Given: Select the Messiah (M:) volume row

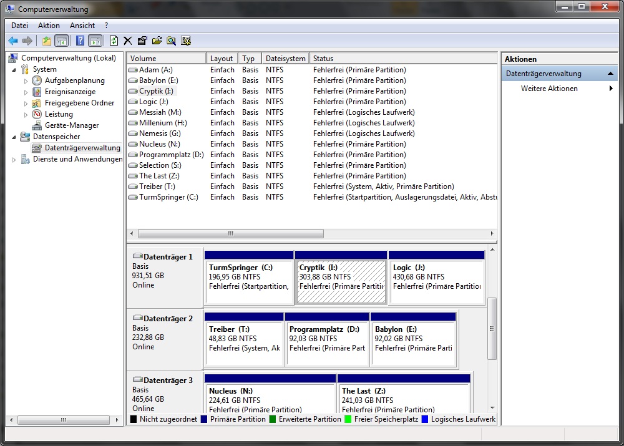Looking at the screenshot, I should 312,112.
